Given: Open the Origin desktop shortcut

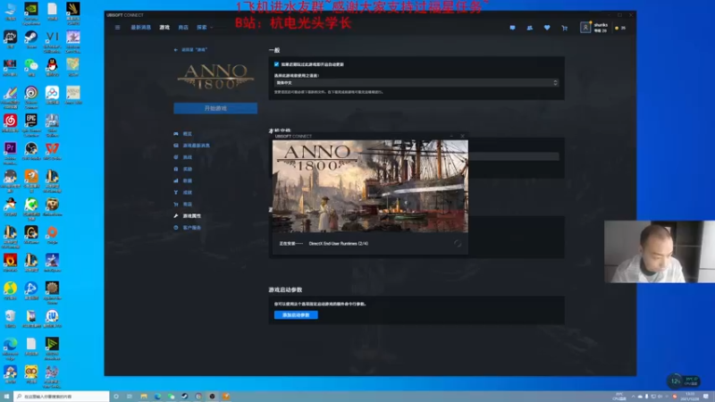Looking at the screenshot, I should pos(52,235).
